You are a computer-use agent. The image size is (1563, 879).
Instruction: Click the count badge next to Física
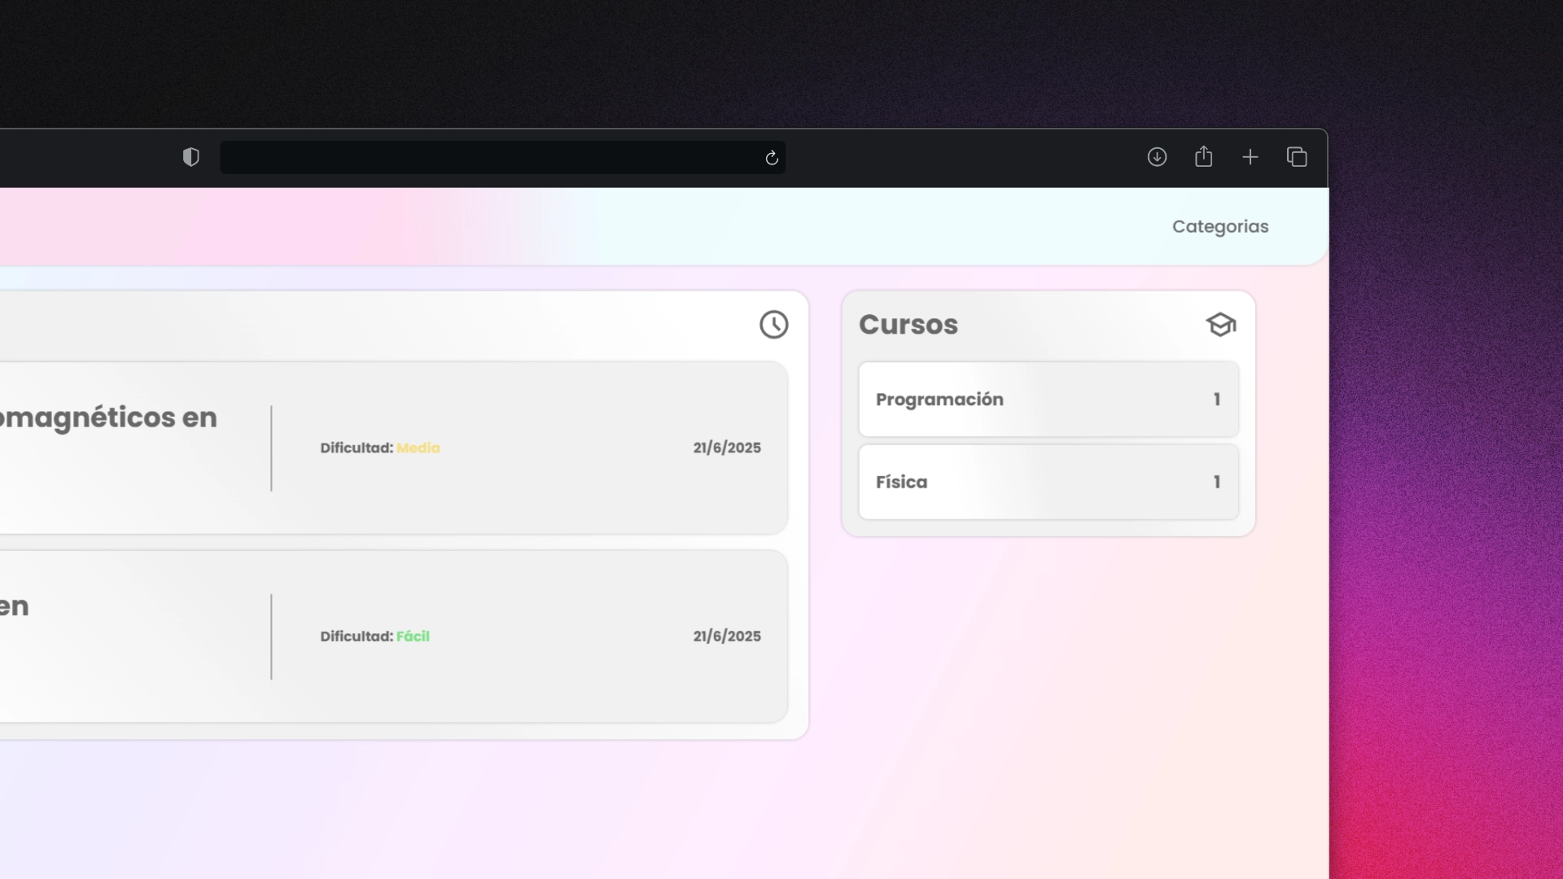pyautogui.click(x=1217, y=482)
